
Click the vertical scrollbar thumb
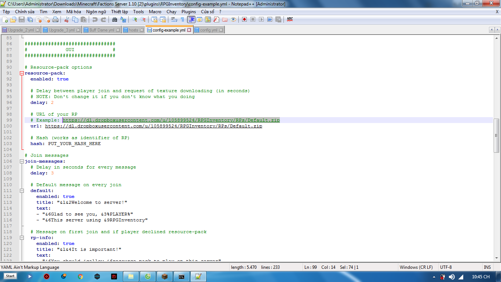tap(497, 135)
